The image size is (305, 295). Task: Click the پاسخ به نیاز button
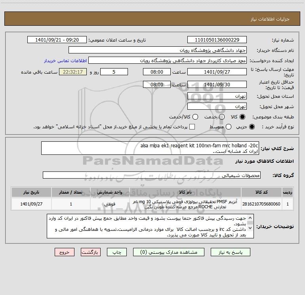[x=231, y=252]
